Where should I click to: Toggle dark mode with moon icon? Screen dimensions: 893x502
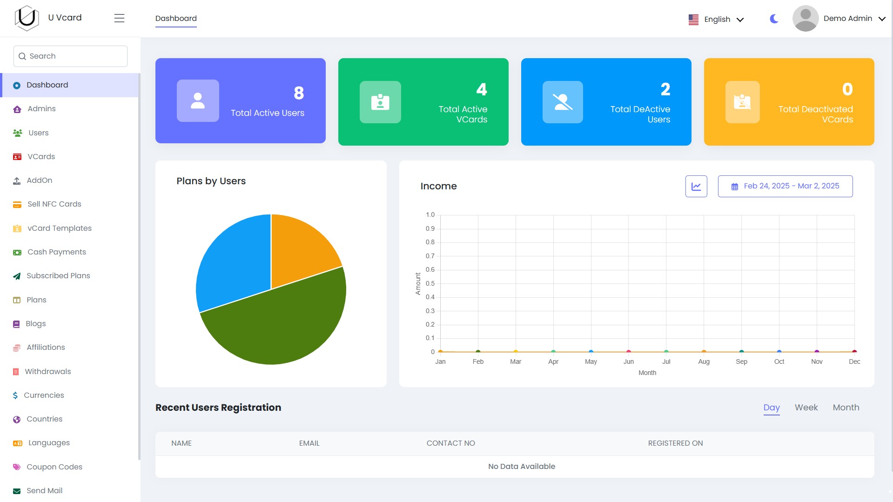point(774,19)
